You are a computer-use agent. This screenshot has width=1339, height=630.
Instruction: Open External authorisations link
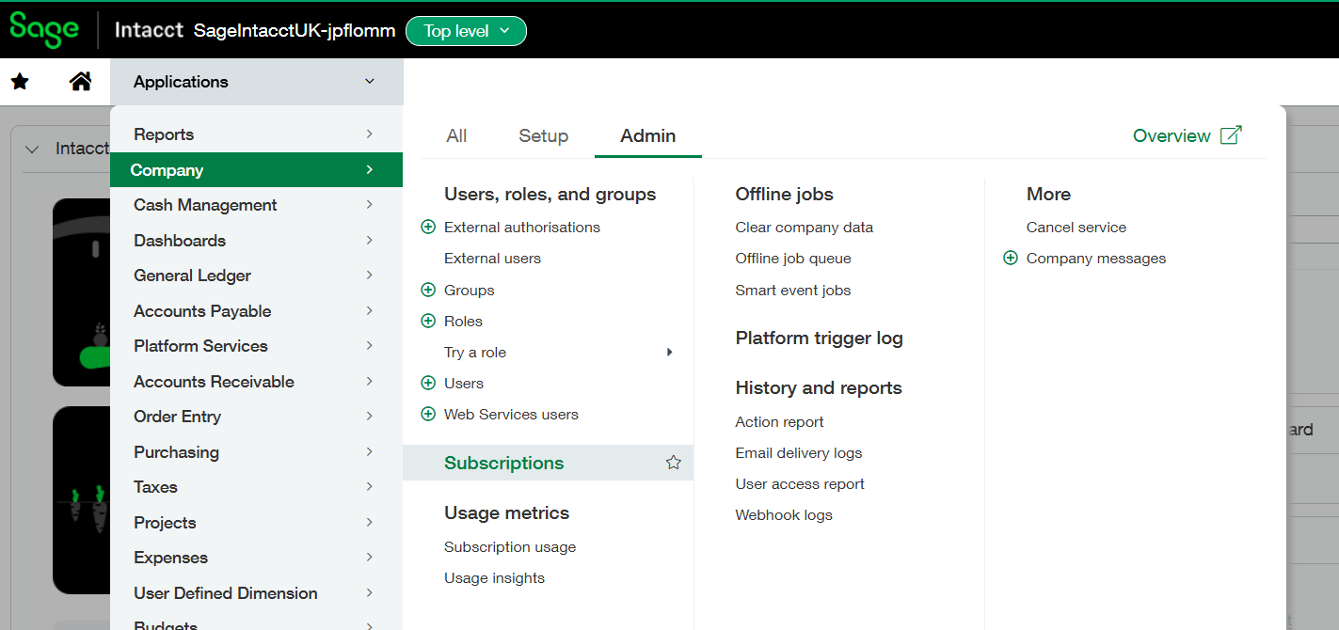pos(522,228)
